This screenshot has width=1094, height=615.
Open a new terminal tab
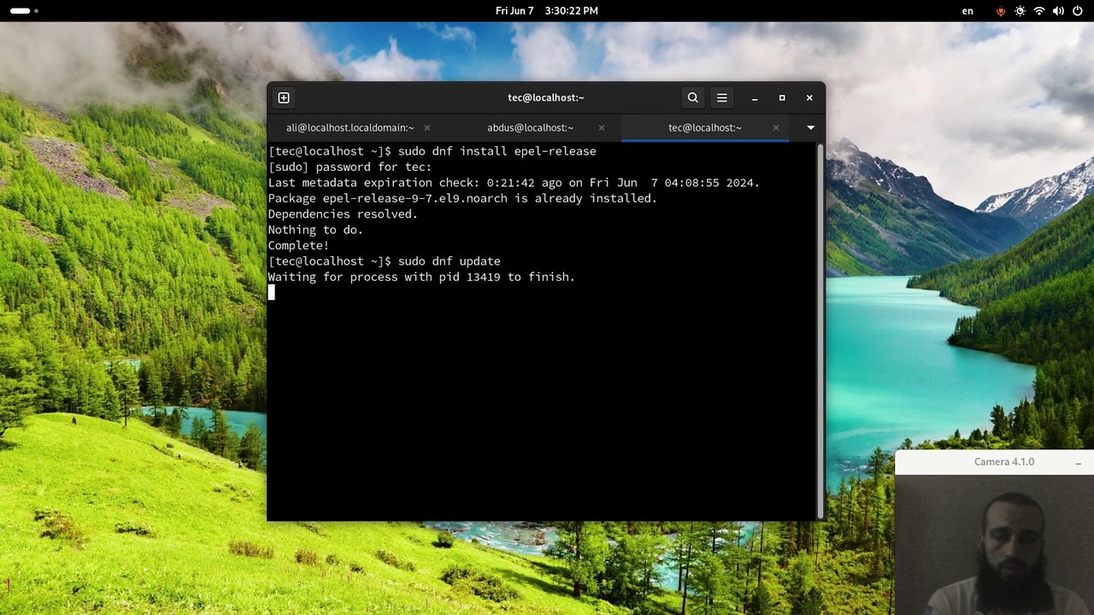tap(284, 97)
